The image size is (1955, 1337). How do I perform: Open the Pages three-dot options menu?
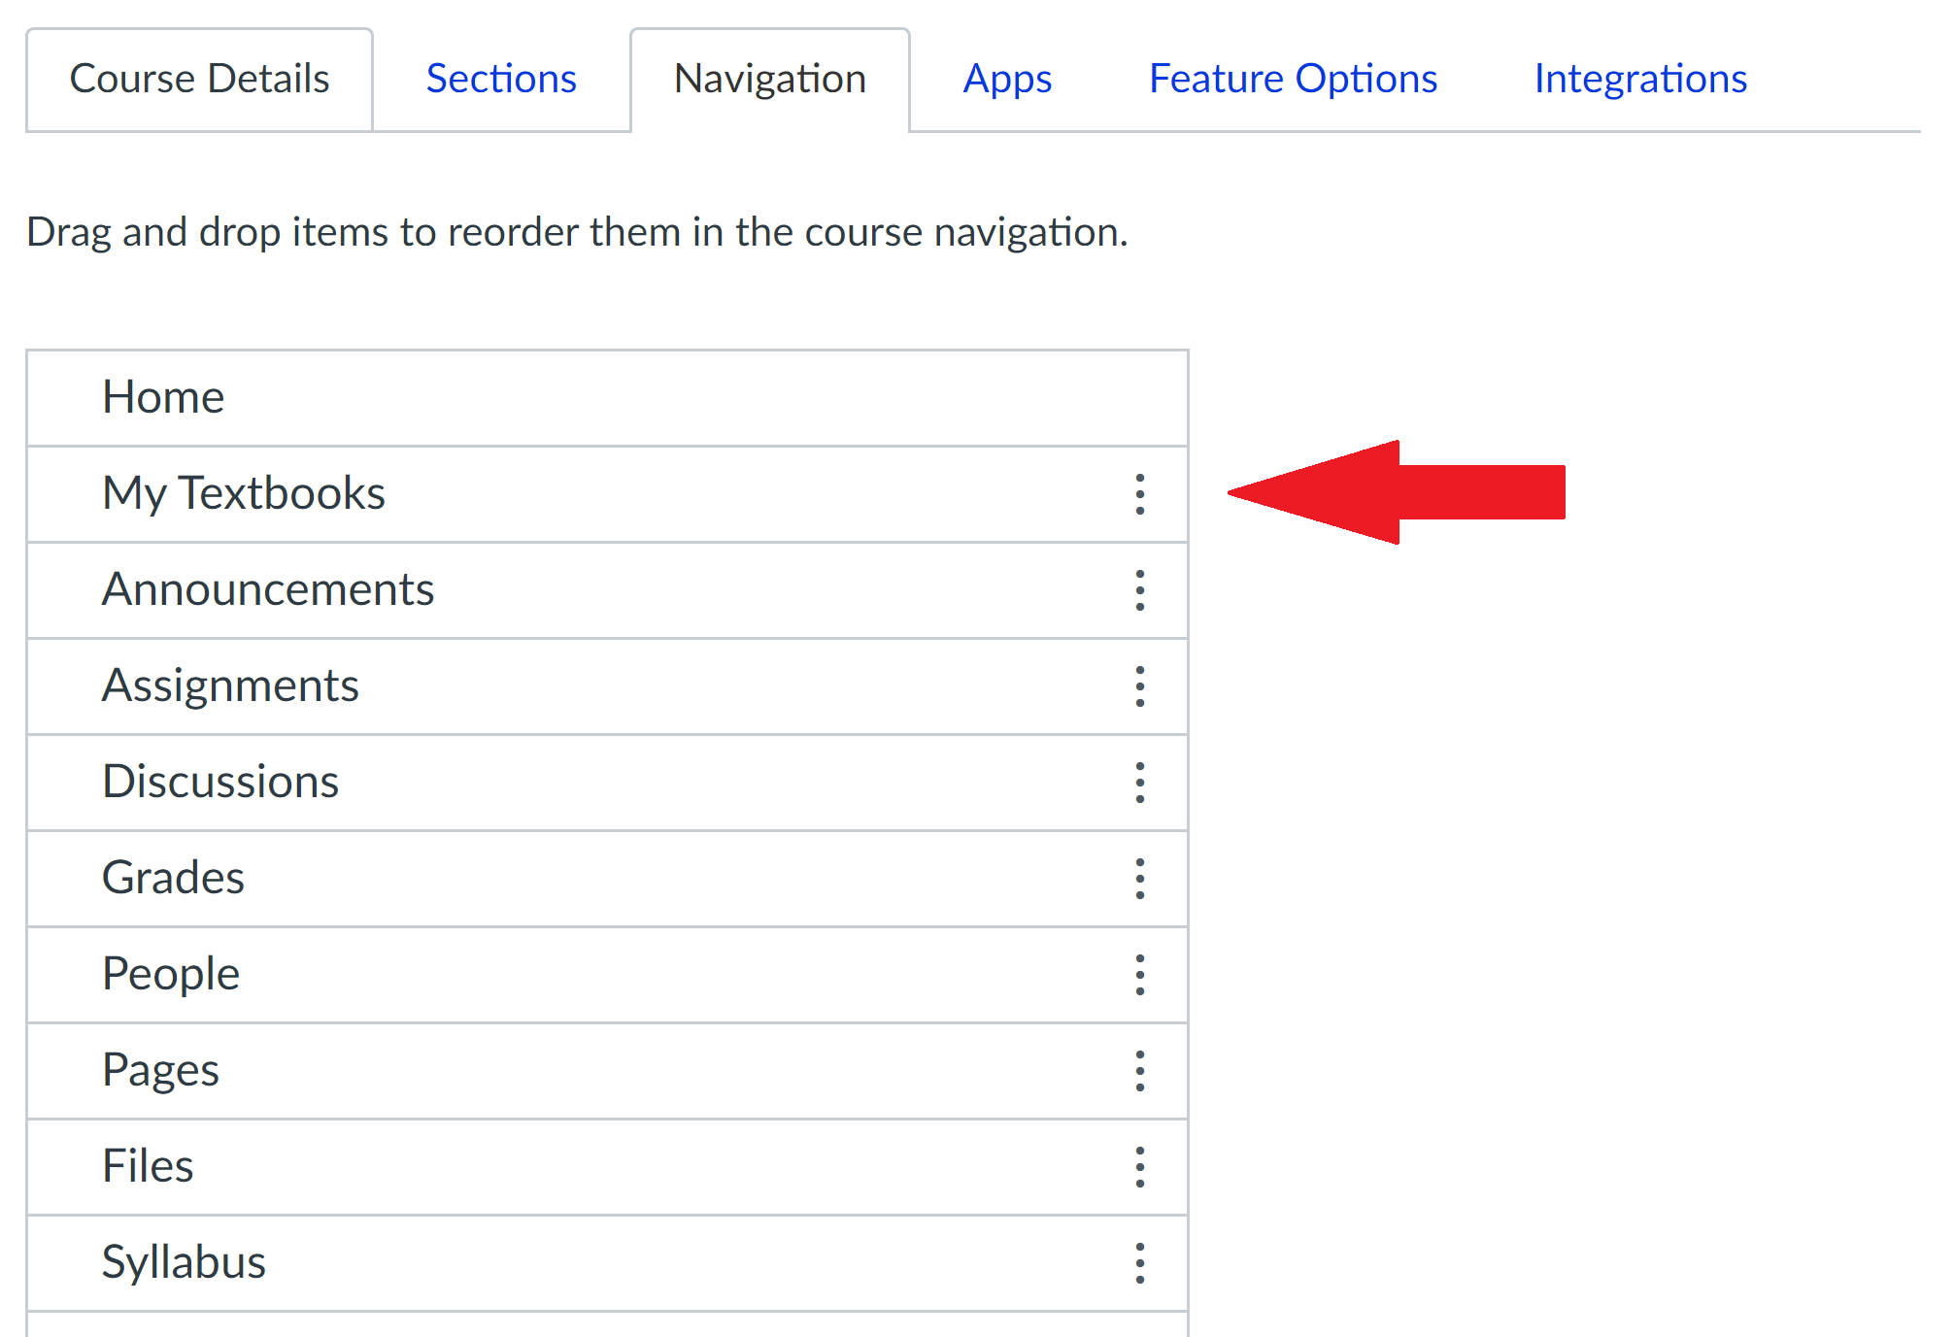pyautogui.click(x=1140, y=1071)
